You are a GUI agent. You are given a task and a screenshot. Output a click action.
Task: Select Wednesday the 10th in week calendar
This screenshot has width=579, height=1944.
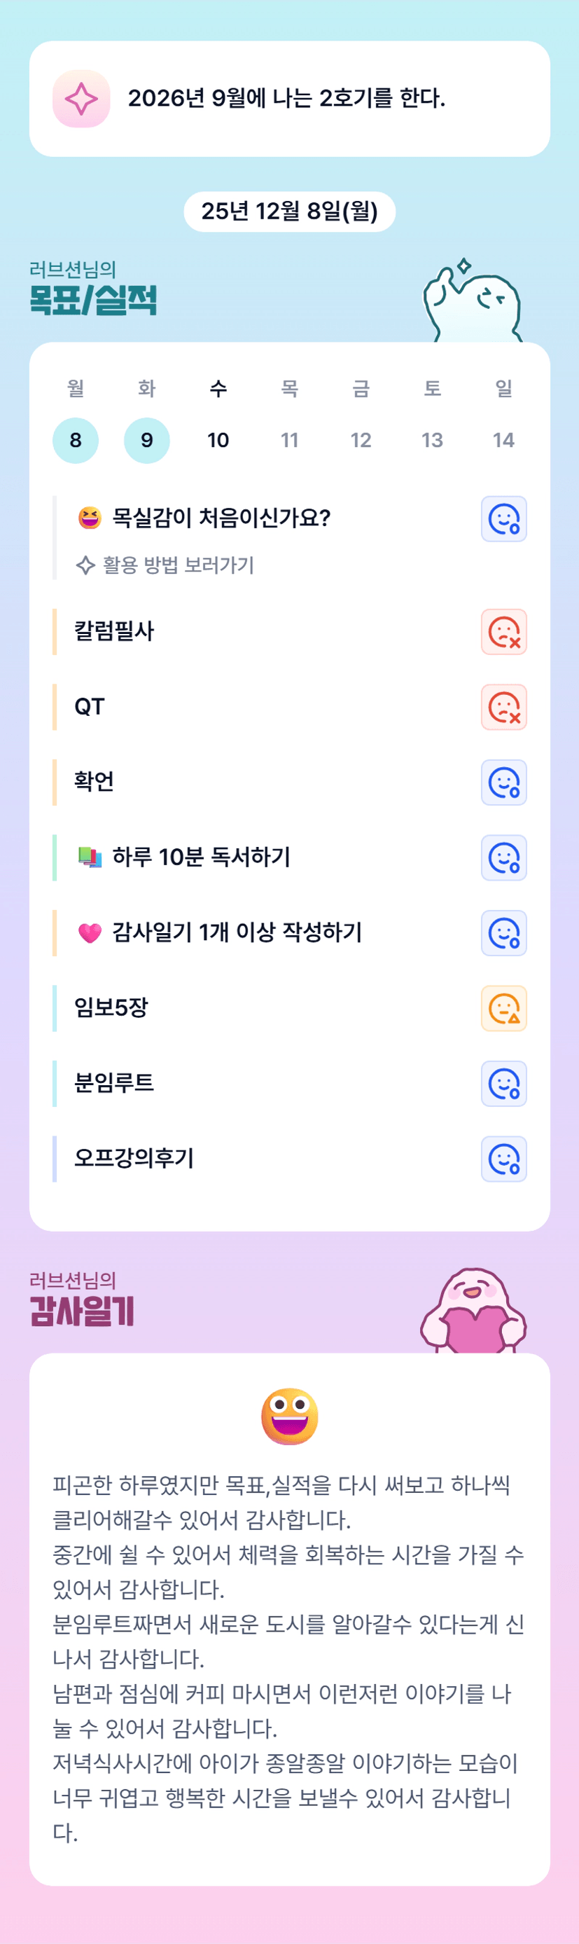coord(218,440)
